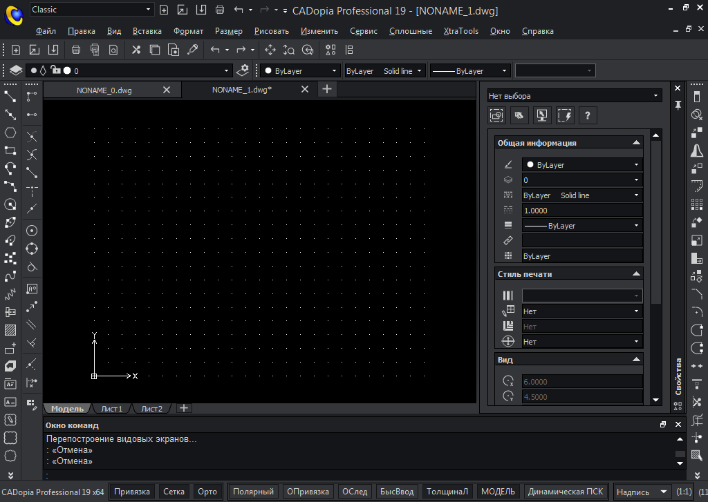Select the Line tool in draw toolbar
Image resolution: width=708 pixels, height=502 pixels.
10,96
